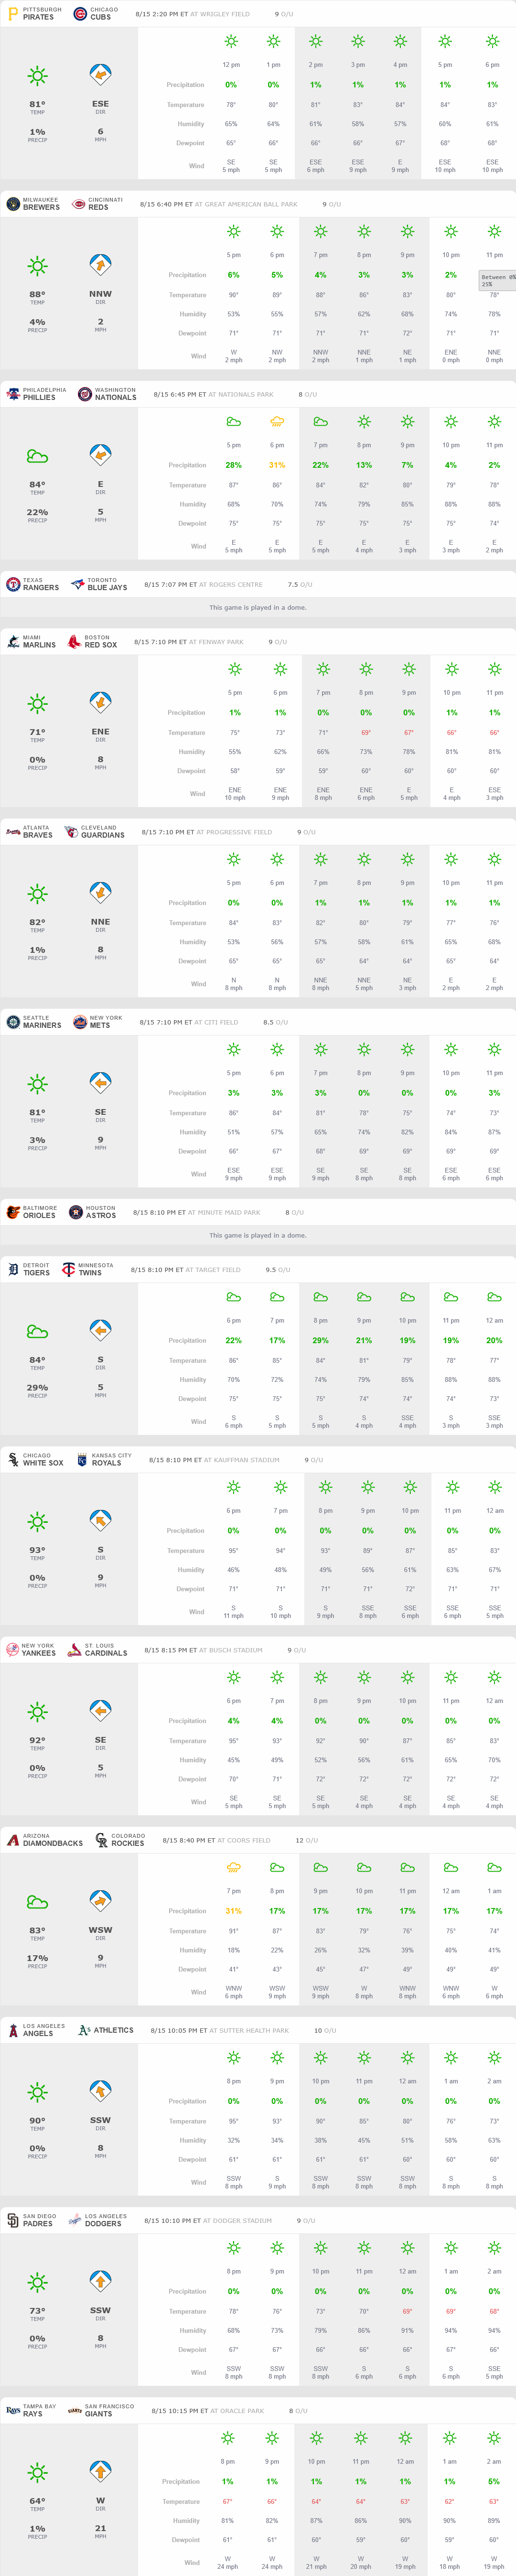Click the 28% precipitation value for Phillies–Nationals
The width and height of the screenshot is (516, 2576).
[x=233, y=465]
